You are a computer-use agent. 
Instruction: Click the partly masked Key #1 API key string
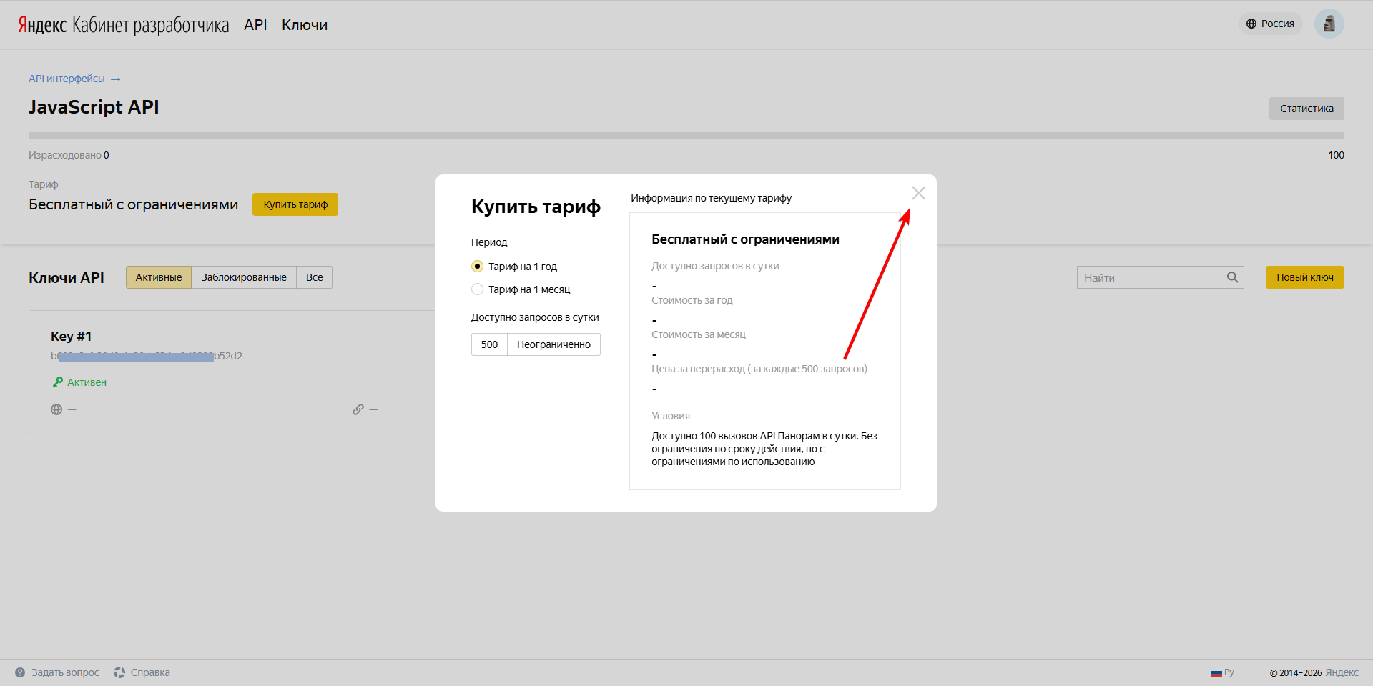147,356
